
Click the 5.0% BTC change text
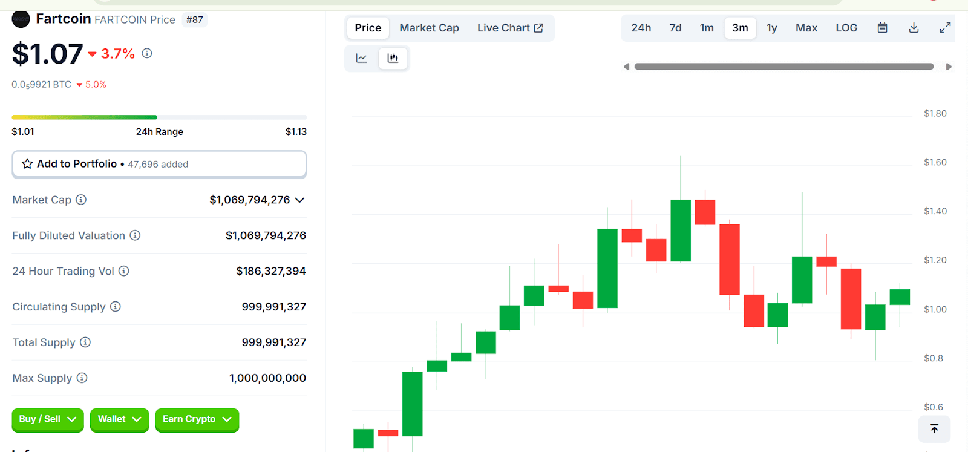pos(96,85)
